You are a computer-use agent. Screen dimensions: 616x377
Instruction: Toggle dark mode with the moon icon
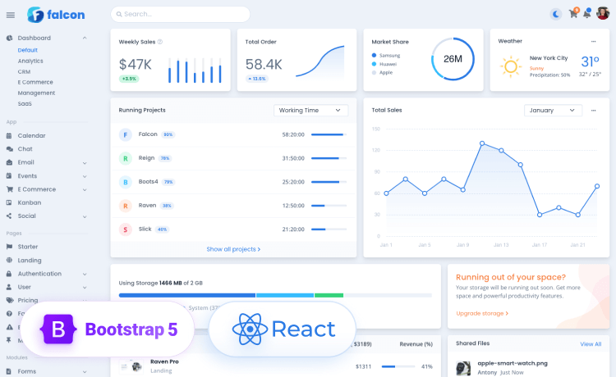[555, 15]
